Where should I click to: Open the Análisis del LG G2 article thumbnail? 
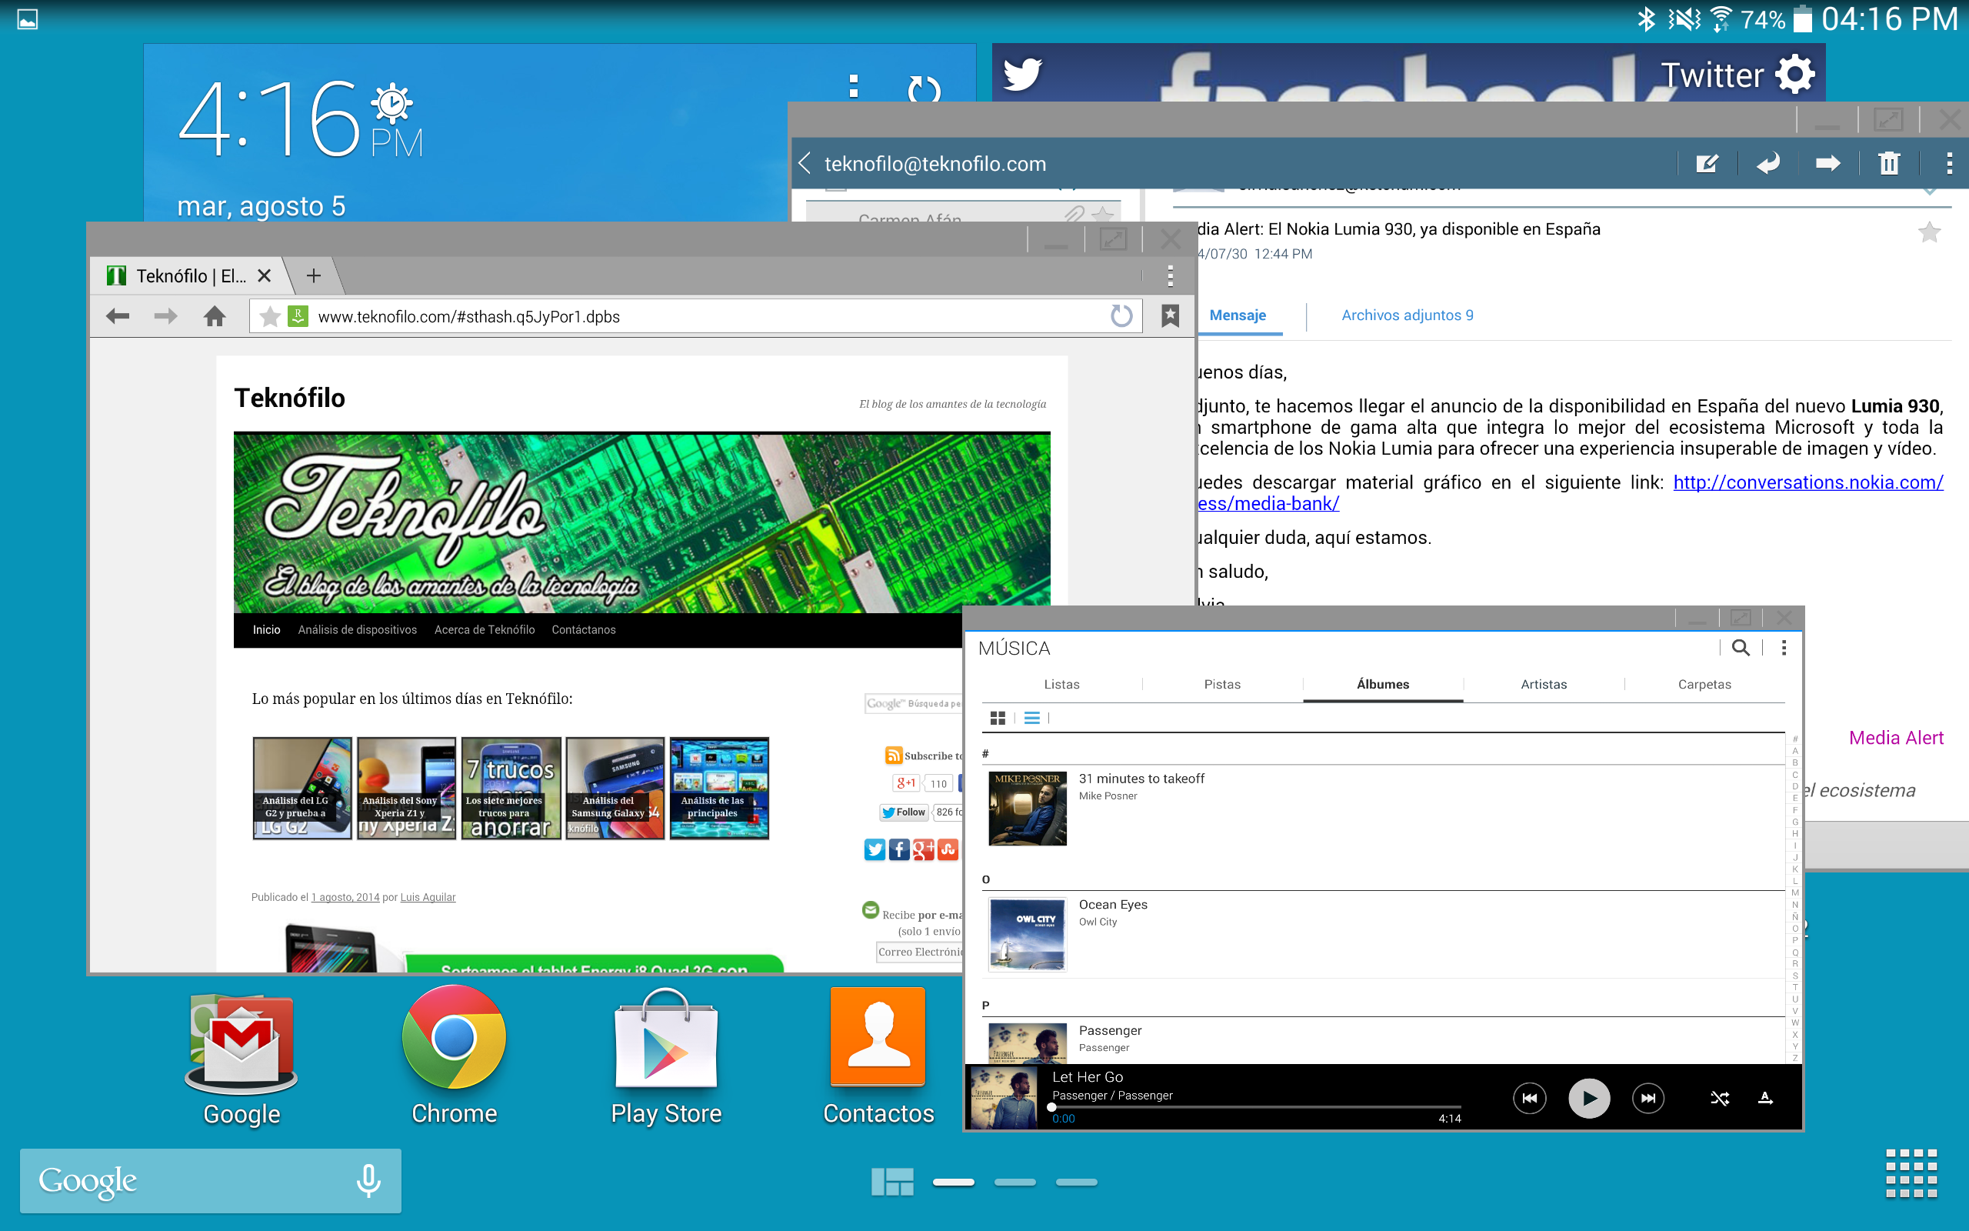tap(302, 788)
